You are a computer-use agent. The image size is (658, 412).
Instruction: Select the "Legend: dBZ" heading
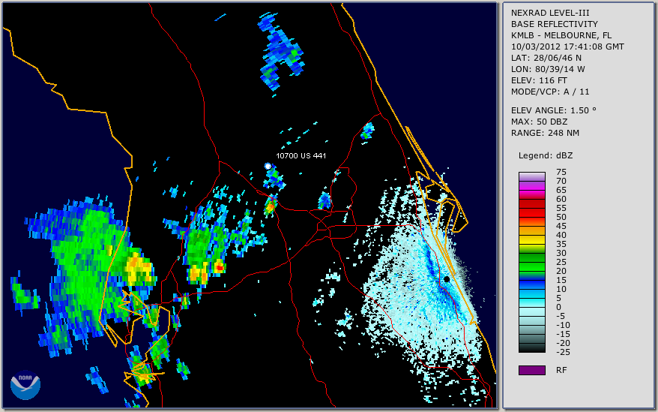pos(546,155)
